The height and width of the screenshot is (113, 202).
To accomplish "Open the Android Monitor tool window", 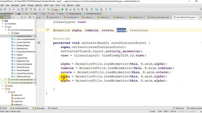I will coord(20,108).
